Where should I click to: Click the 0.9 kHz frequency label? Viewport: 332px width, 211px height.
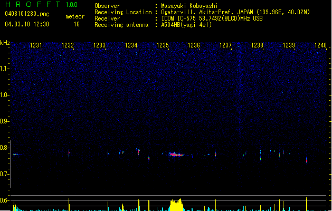coord(4,121)
